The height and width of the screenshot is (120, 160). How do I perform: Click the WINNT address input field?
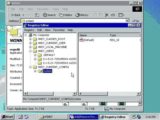click(73, 21)
